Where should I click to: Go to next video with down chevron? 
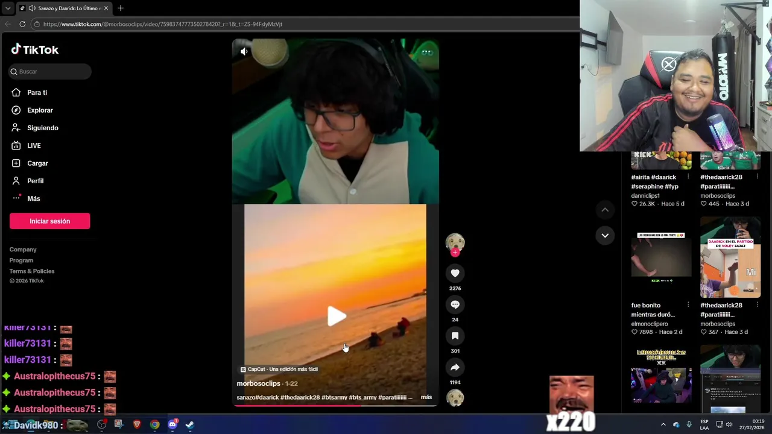(605, 235)
